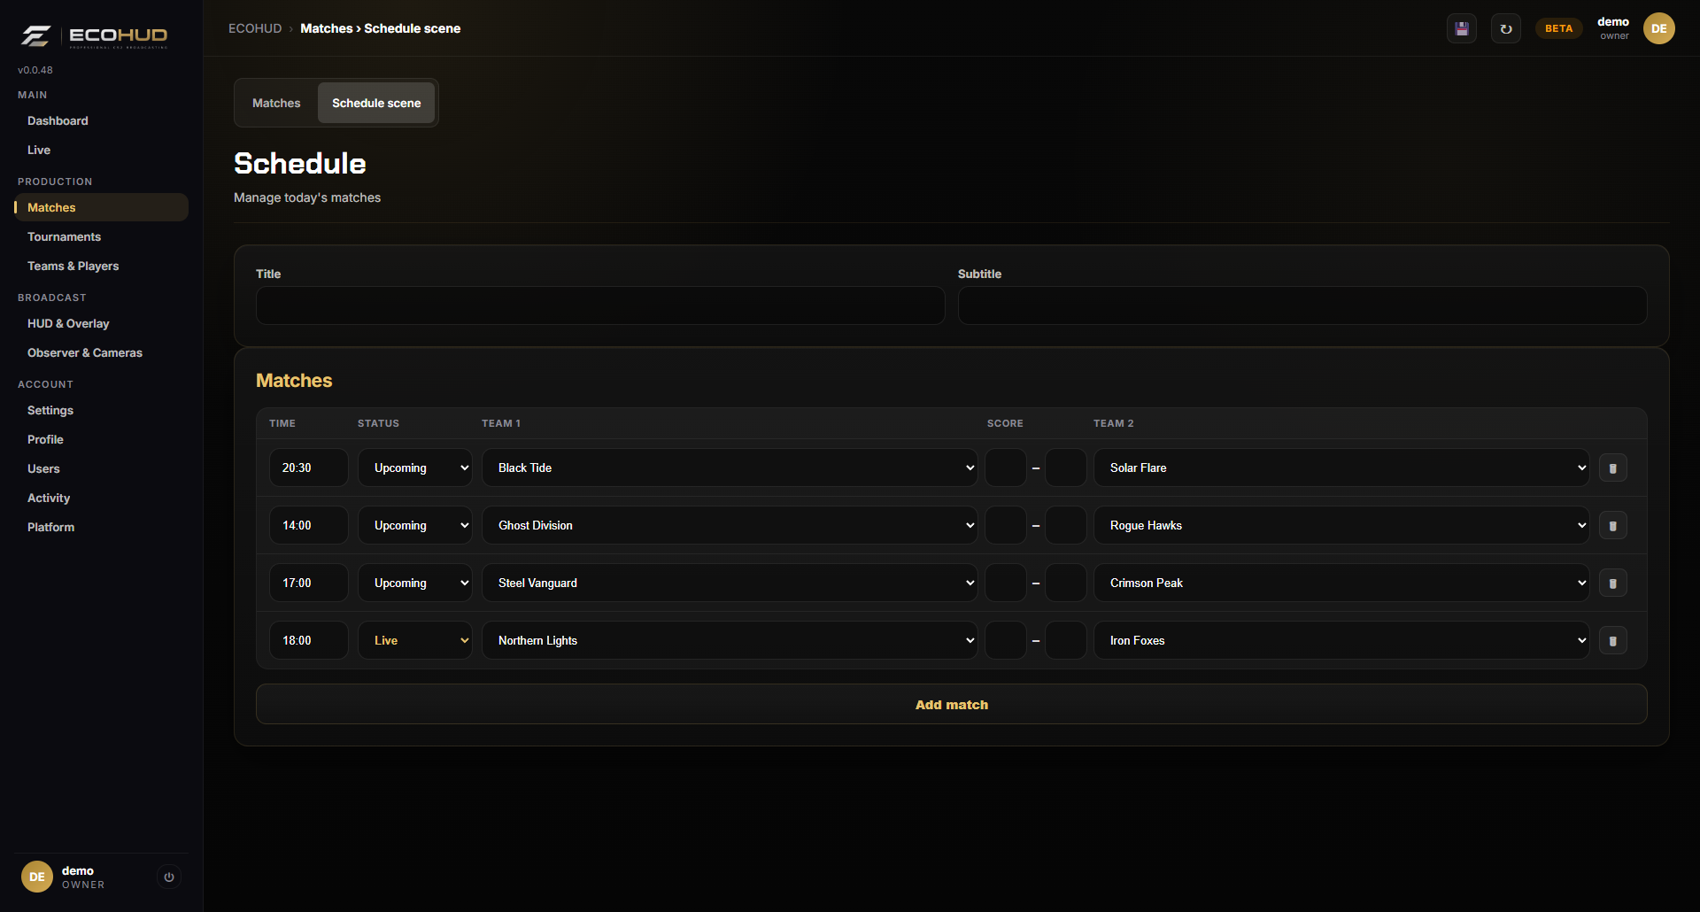Screen dimensions: 1700x912
Task: Open Settings in the sidebar
Action: (x=101, y=410)
